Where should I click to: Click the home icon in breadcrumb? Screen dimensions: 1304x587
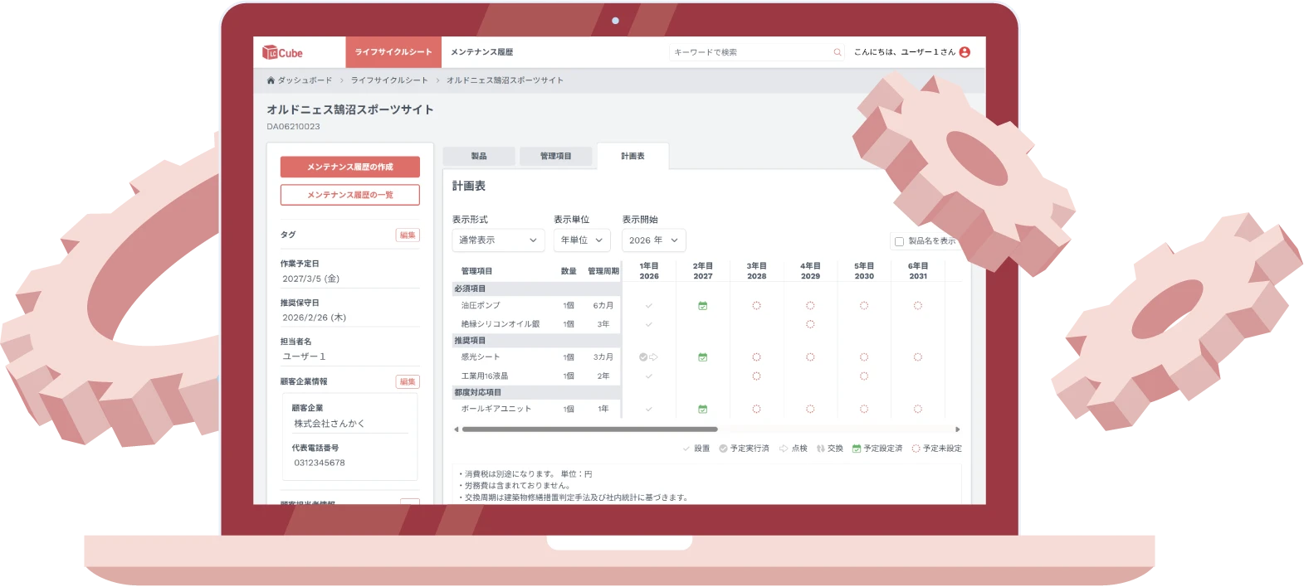coord(271,80)
